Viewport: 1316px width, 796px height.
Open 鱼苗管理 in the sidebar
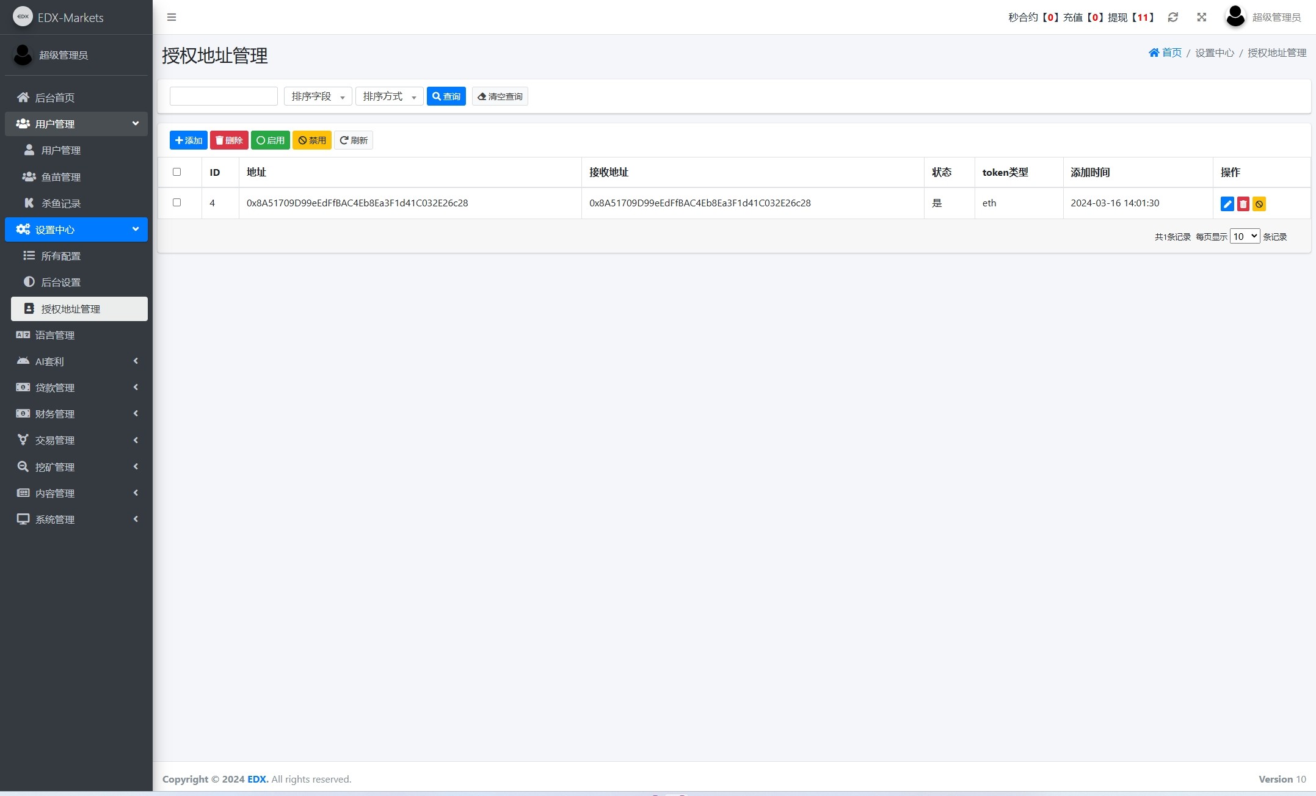click(60, 177)
